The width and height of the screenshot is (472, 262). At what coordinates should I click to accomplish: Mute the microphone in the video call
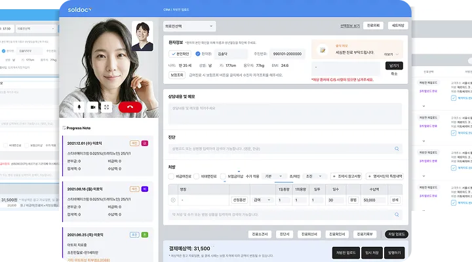(79, 107)
